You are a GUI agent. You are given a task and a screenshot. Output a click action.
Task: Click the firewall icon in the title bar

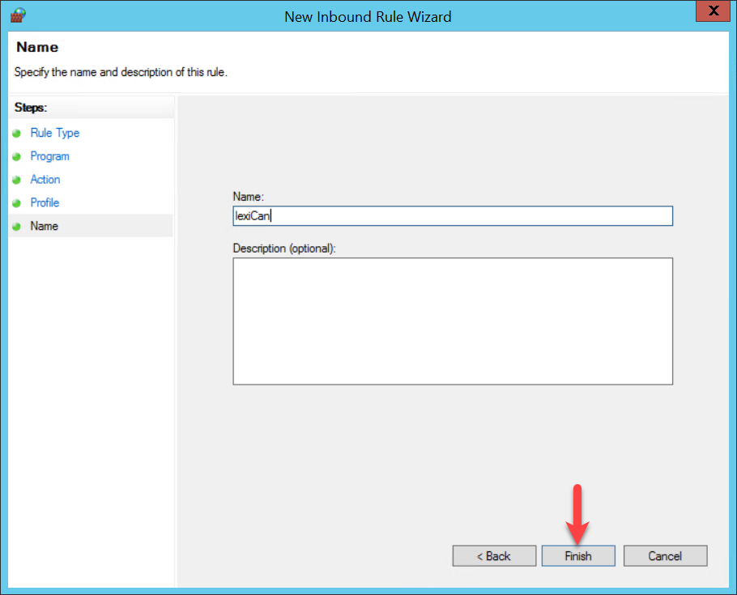18,15
